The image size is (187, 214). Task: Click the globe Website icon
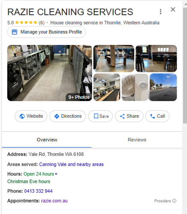pyautogui.click(x=22, y=116)
